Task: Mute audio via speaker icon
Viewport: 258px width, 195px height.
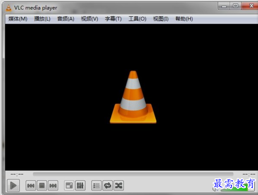Action: [x=215, y=190]
